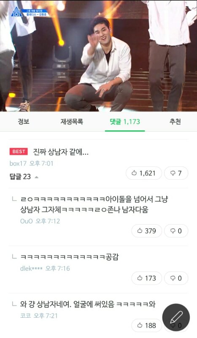The image size is (197, 338).
Task: Collapse replies using the arrow beside 답글 23
Action: point(37,177)
